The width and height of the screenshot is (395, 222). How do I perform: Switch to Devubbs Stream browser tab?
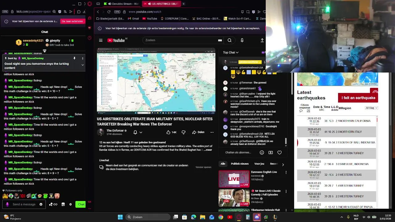pyautogui.click(x=121, y=4)
